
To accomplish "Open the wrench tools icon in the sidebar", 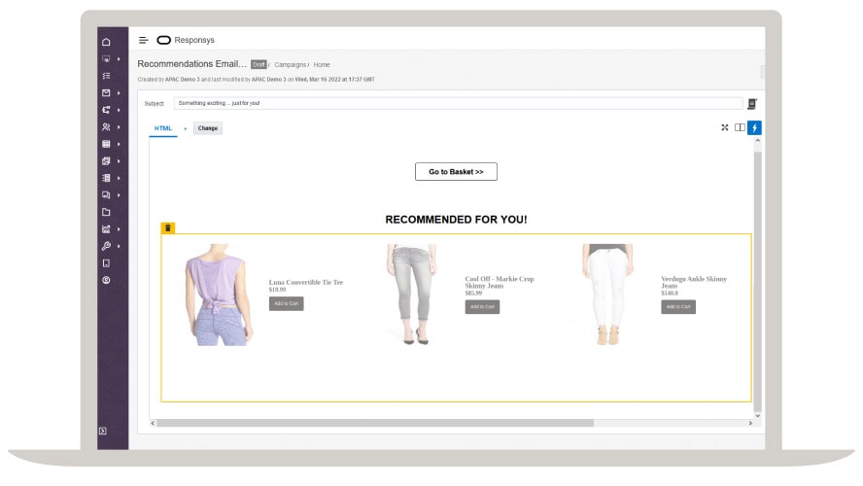I will [106, 246].
